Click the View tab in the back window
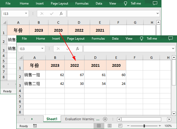The image size is (177, 129). [113, 3]
